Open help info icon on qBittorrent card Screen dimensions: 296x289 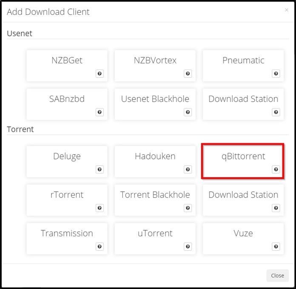[276, 170]
